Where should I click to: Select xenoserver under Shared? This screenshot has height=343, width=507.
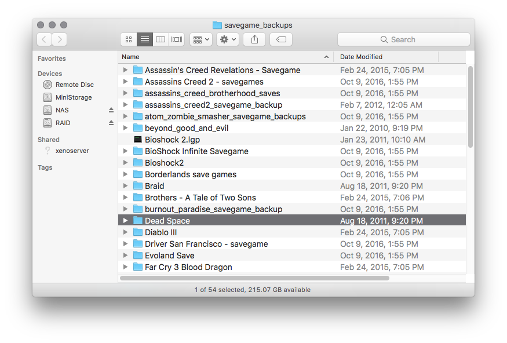tap(72, 151)
